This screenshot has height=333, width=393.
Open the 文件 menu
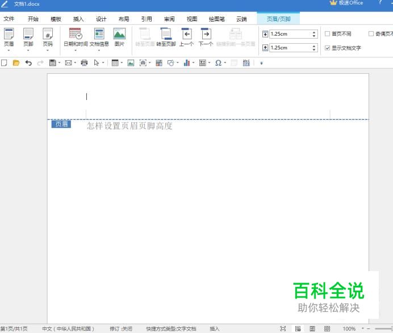(9, 19)
